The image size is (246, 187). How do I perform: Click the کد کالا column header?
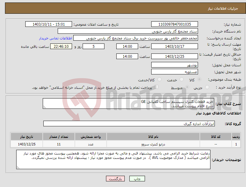pos(216,137)
